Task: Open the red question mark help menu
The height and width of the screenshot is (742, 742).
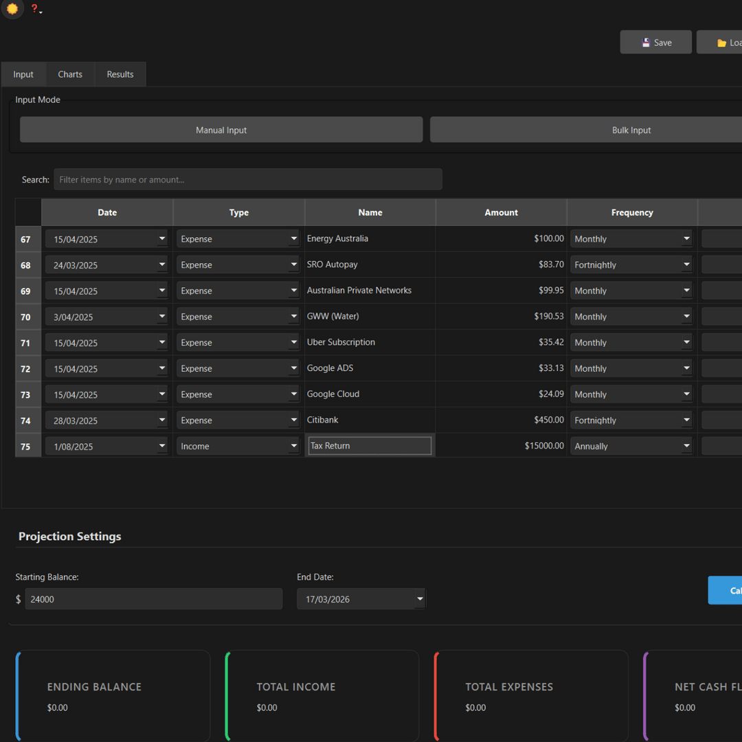Action: coord(35,9)
